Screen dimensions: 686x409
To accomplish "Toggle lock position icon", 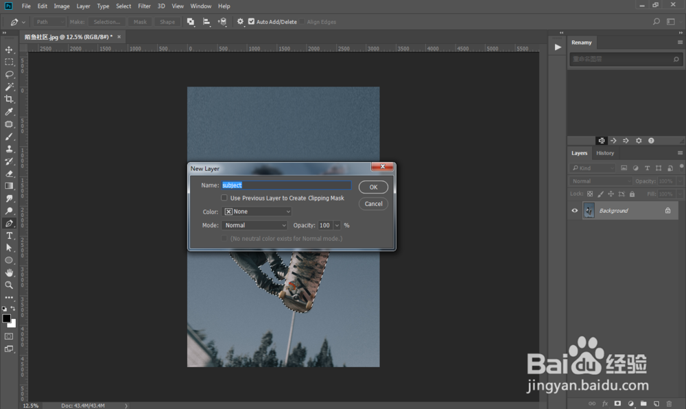I will pos(611,194).
